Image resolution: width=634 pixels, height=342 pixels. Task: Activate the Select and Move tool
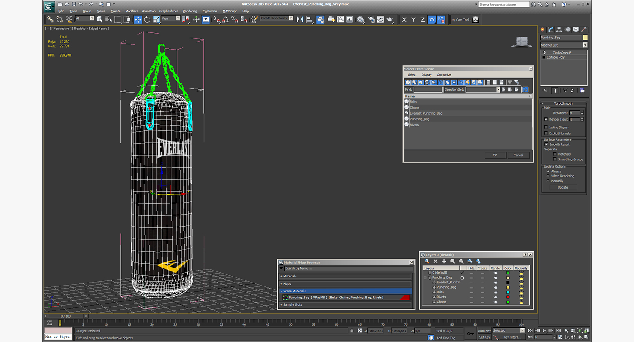tap(138, 19)
